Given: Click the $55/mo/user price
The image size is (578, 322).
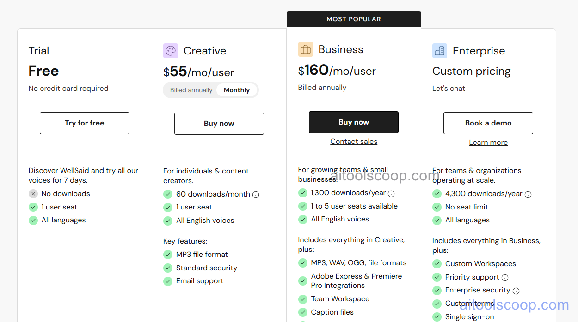Looking at the screenshot, I should click(199, 72).
